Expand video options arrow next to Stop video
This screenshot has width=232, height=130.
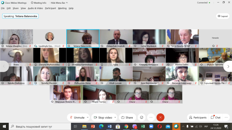[115, 117]
